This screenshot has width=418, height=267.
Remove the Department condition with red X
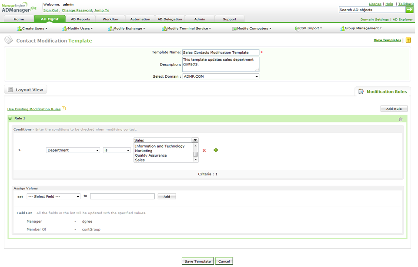204,151
